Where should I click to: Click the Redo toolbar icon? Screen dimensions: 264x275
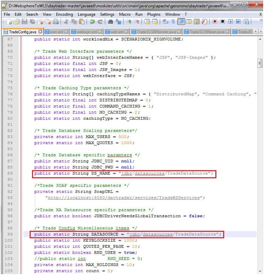coord(100,21)
